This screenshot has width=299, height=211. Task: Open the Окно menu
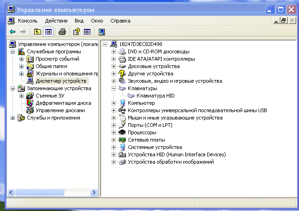[x=97, y=21]
